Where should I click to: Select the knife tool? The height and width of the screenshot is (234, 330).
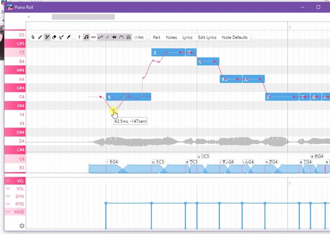(69, 37)
